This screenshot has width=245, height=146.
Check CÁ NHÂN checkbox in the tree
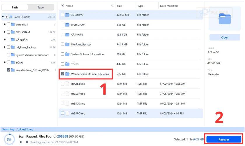tap(8, 39)
